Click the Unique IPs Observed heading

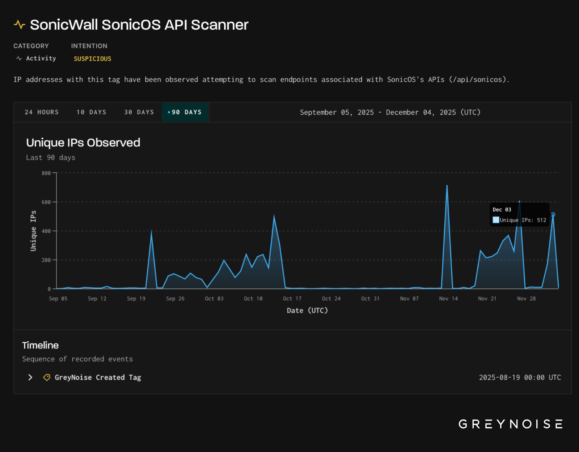click(83, 142)
